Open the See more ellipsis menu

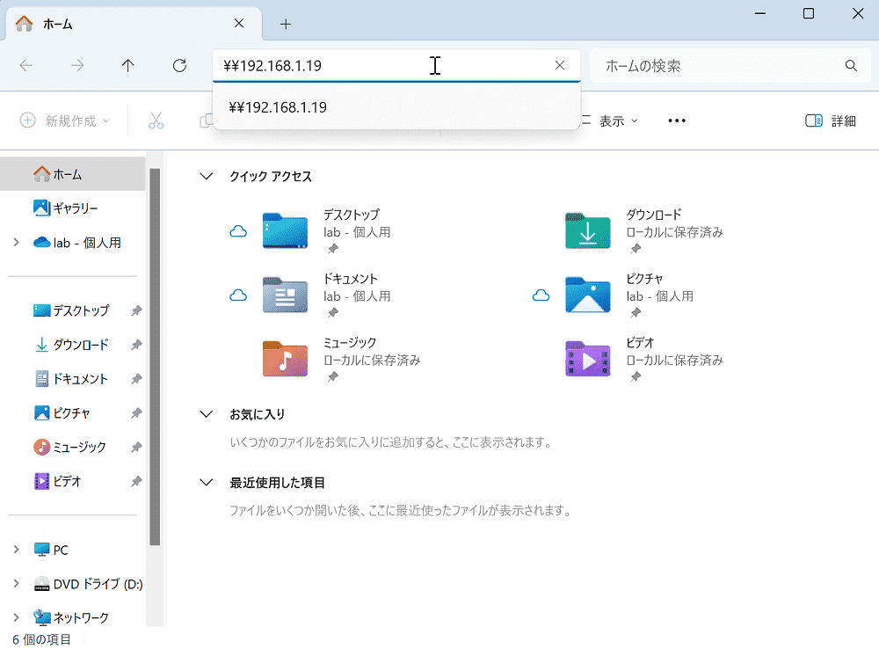click(x=677, y=120)
